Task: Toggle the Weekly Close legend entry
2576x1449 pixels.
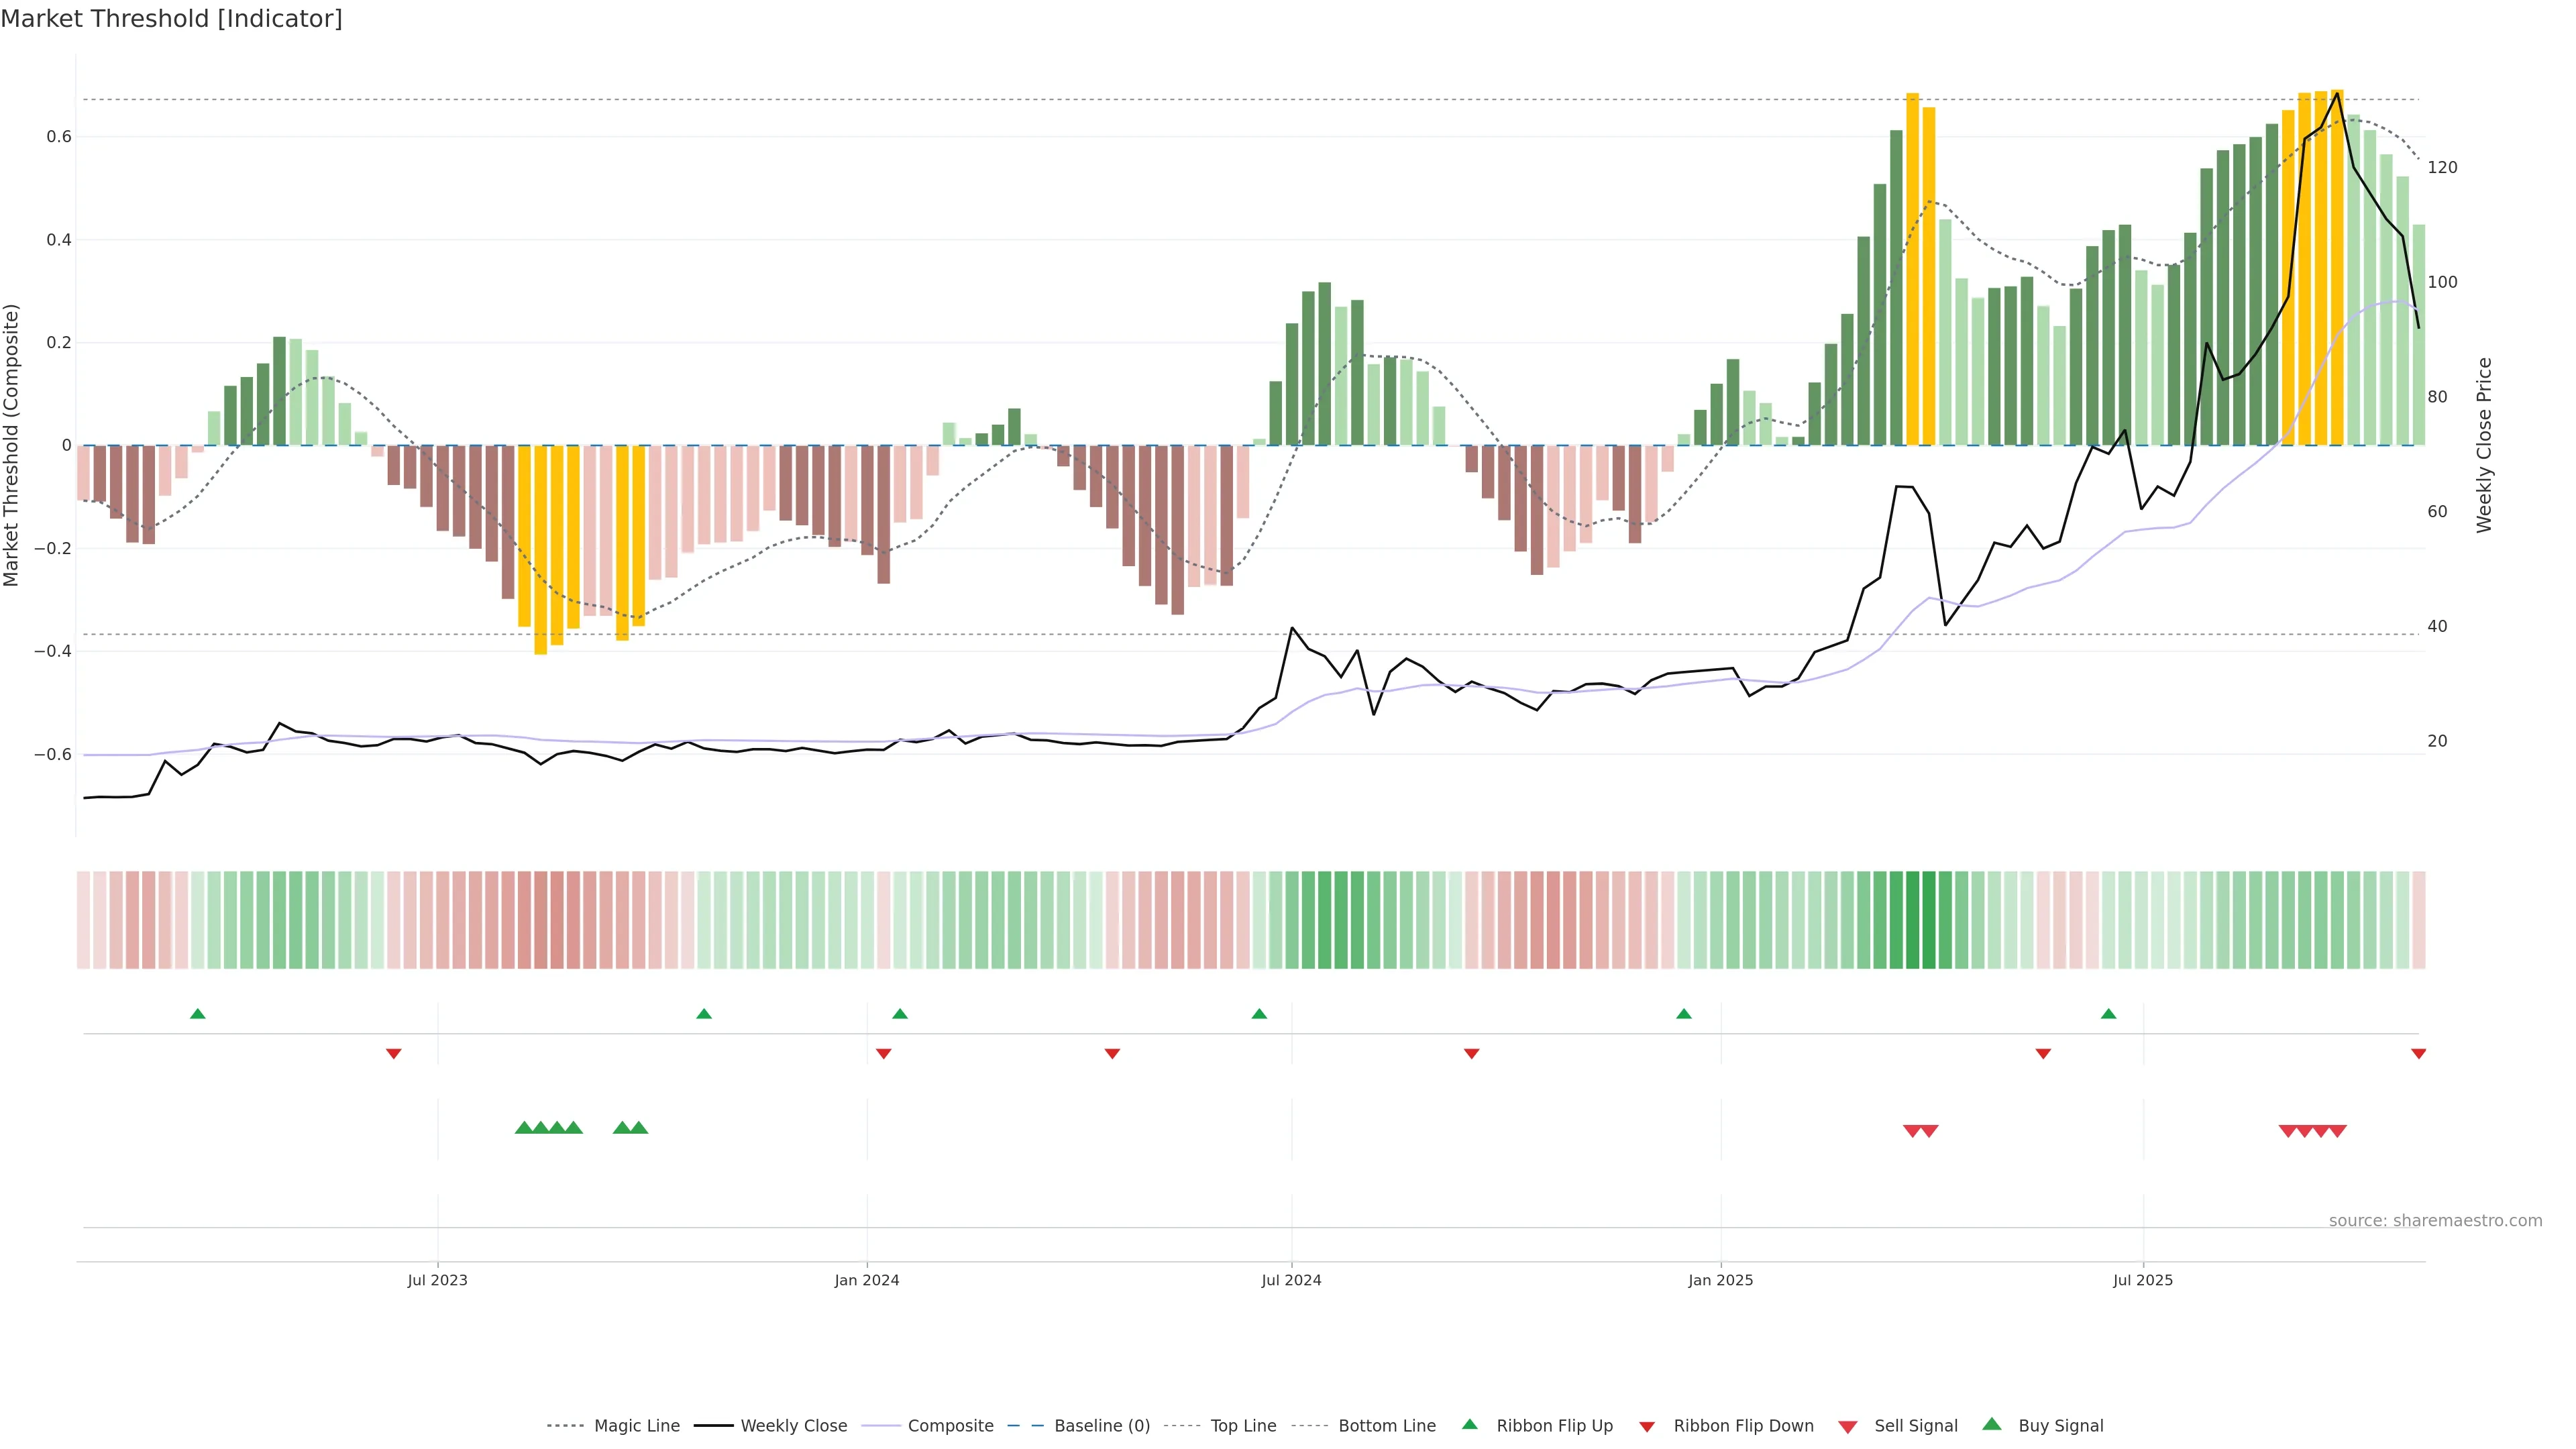Action: pyautogui.click(x=793, y=1426)
